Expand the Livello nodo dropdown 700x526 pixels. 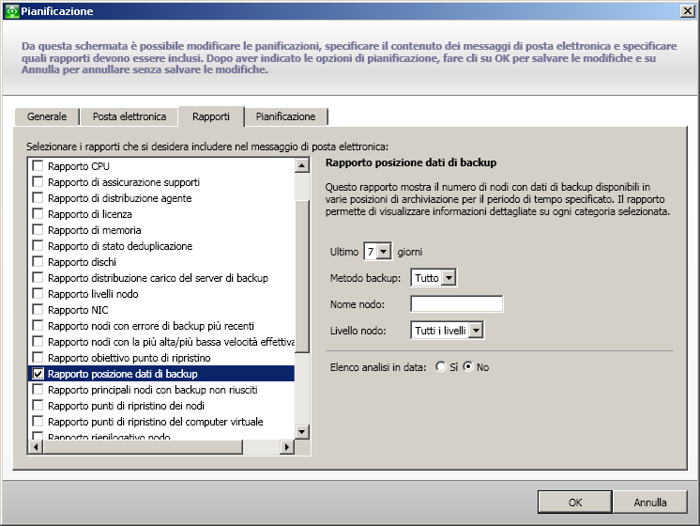coord(477,331)
